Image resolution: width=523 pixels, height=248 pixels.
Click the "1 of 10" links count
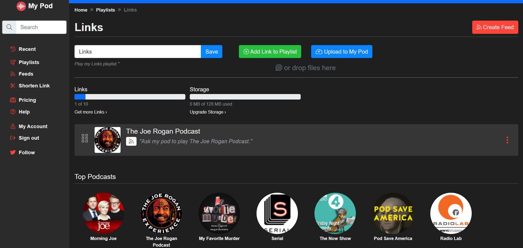point(81,104)
